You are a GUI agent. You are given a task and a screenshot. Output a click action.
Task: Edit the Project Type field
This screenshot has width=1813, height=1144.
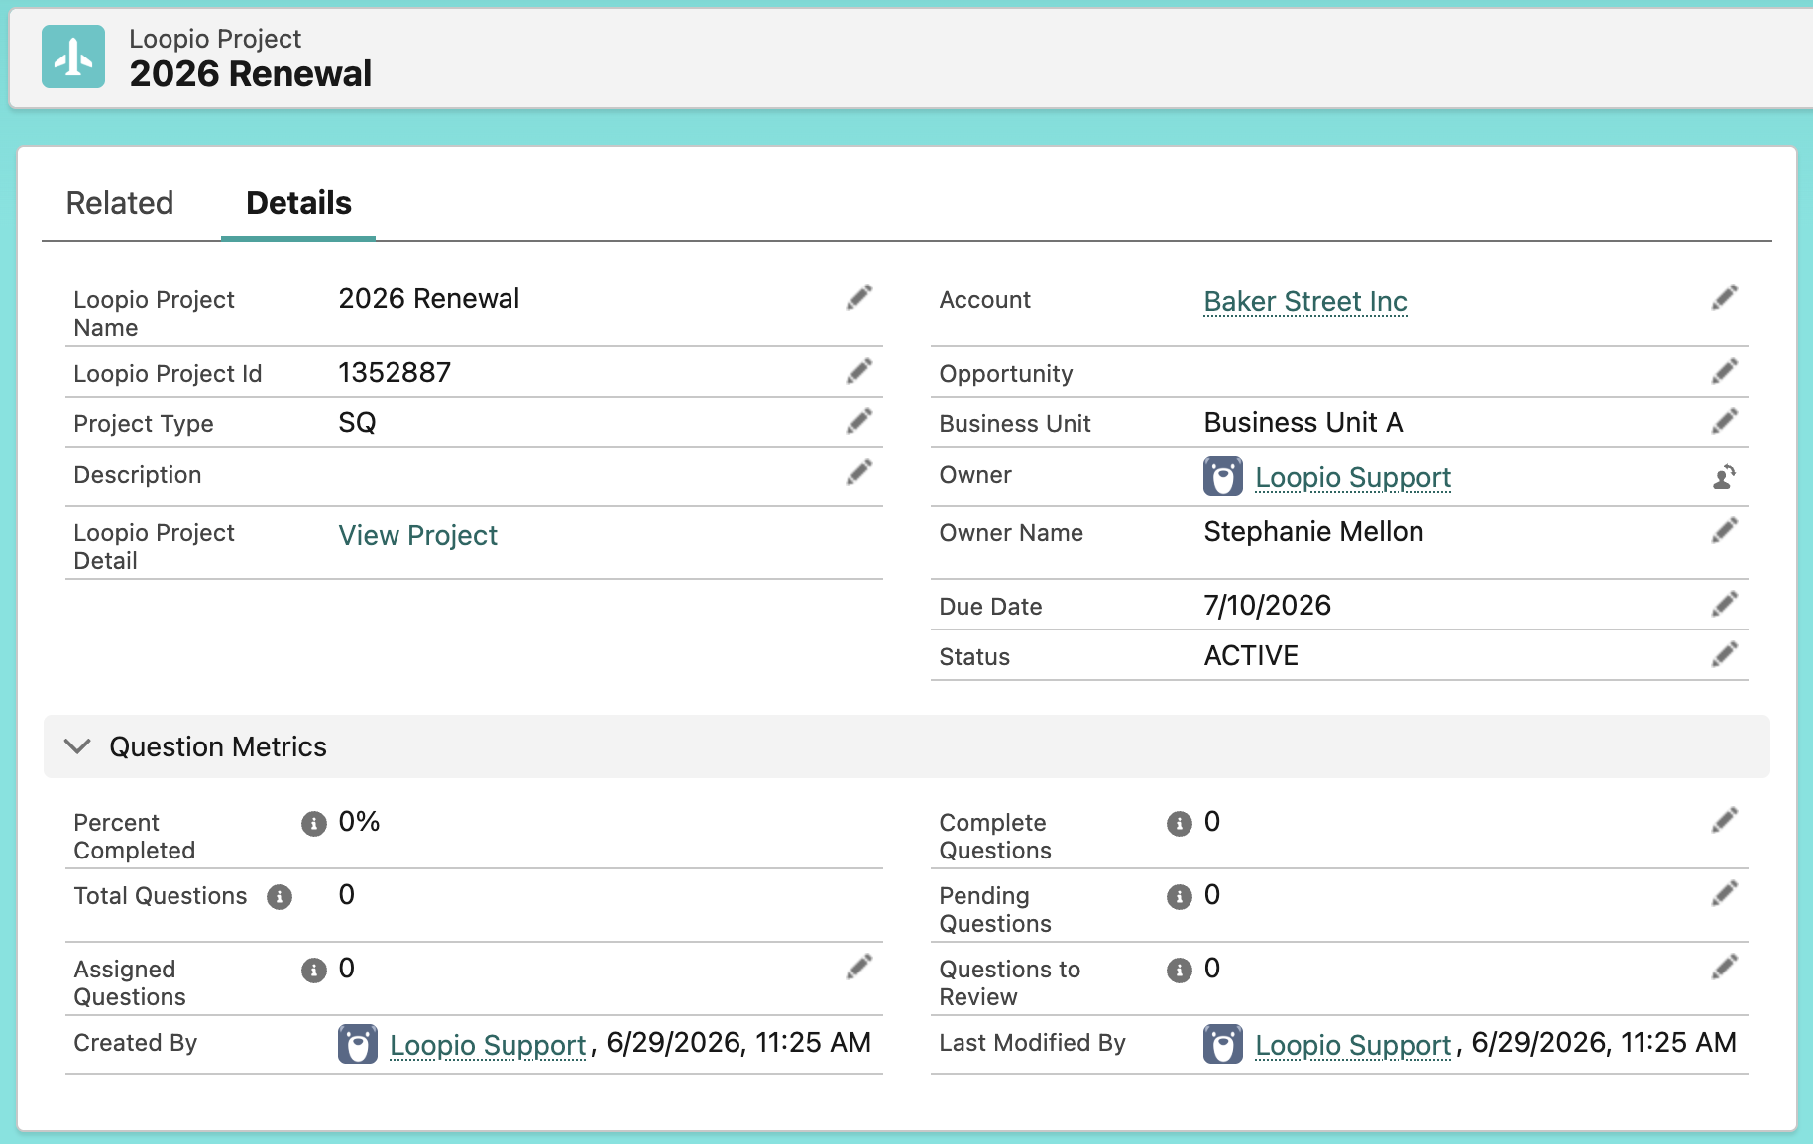(858, 421)
